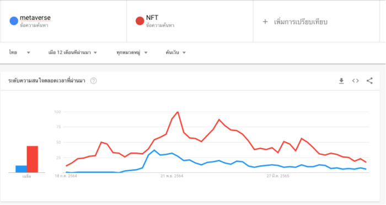The image size is (386, 205).
Task: Click the red NFT color dot
Action: (x=140, y=21)
